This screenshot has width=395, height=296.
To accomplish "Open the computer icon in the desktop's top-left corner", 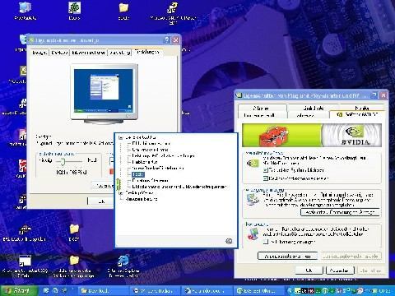I will 25,7.
